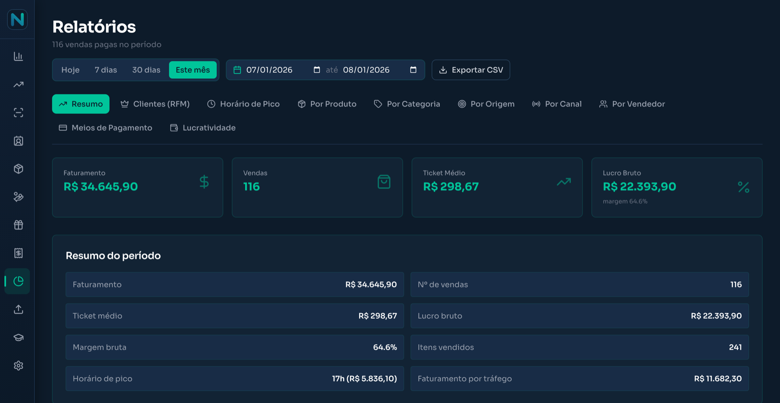This screenshot has width=780, height=403.
Task: Open the receipt dollar sidebar icon
Action: 18,253
